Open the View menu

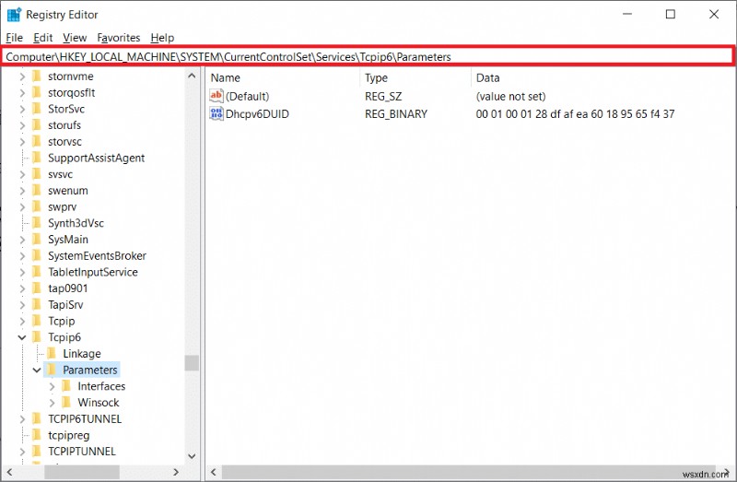[75, 38]
